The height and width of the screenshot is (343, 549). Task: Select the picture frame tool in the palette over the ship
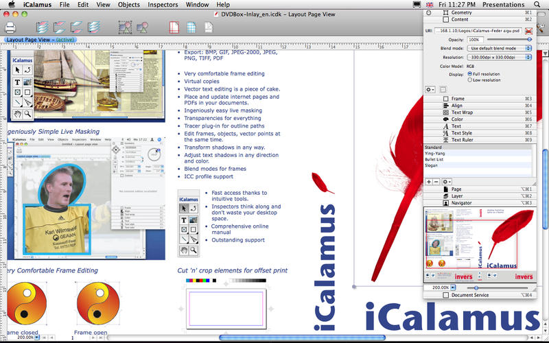click(27, 82)
